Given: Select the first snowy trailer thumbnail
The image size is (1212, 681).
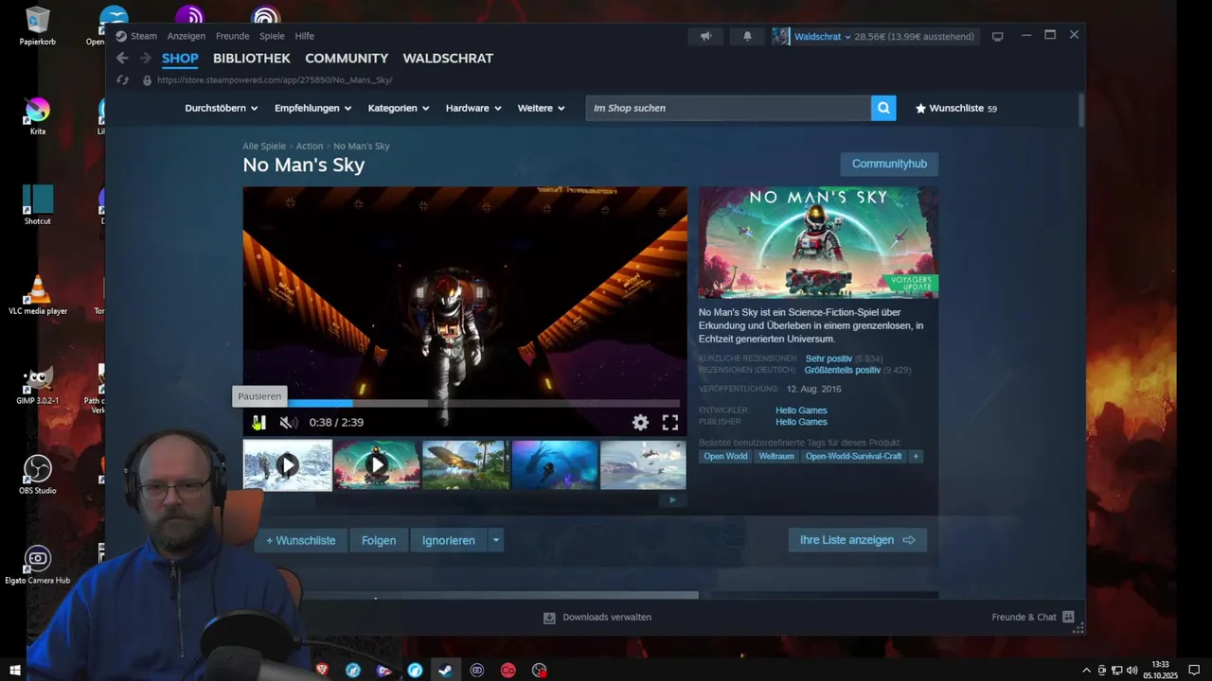Looking at the screenshot, I should 288,464.
